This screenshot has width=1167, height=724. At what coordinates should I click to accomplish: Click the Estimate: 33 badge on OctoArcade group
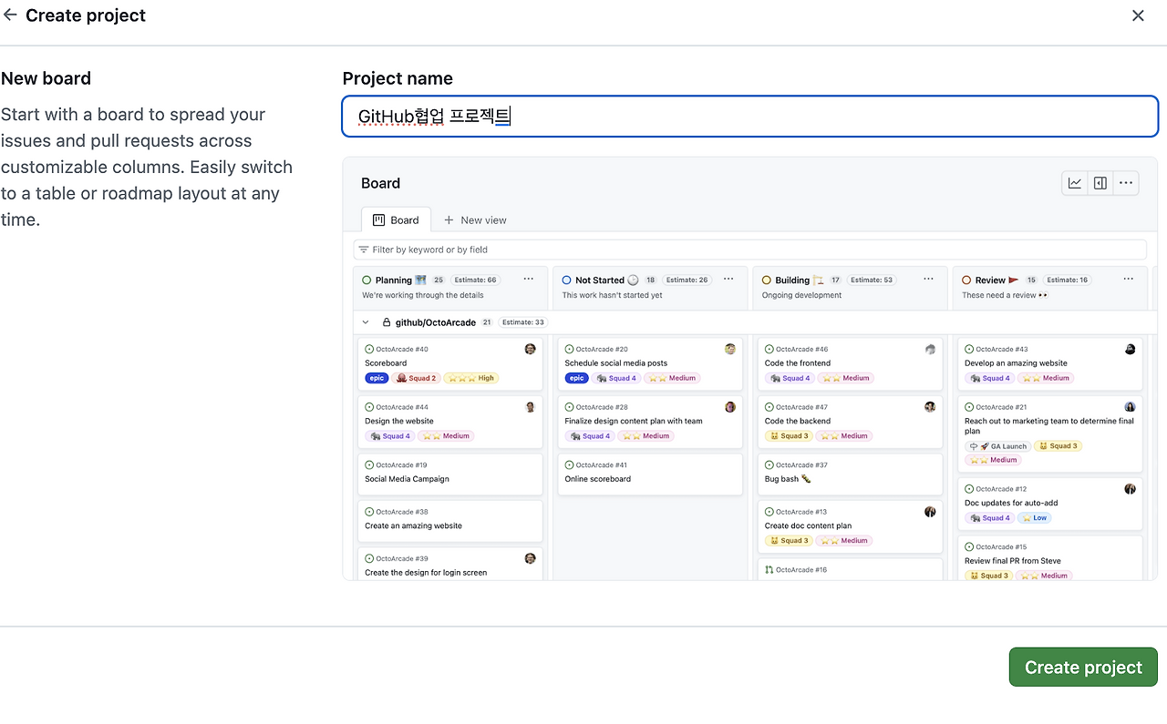523,322
